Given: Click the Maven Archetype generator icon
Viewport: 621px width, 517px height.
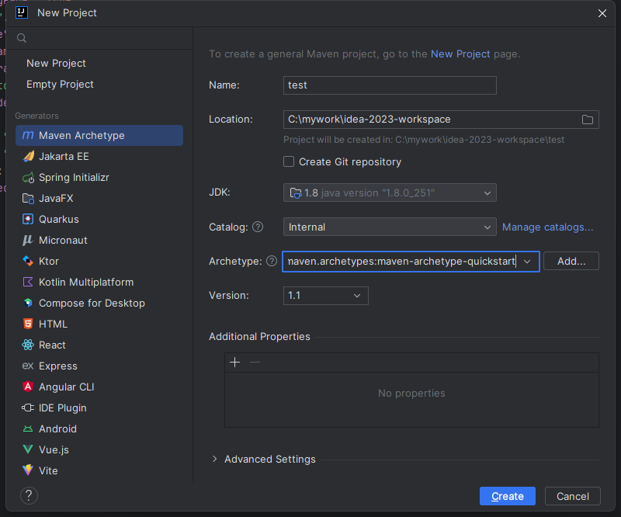Looking at the screenshot, I should point(28,135).
